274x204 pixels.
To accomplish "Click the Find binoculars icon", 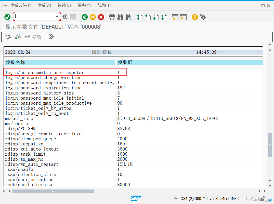I will [x=120, y=17].
